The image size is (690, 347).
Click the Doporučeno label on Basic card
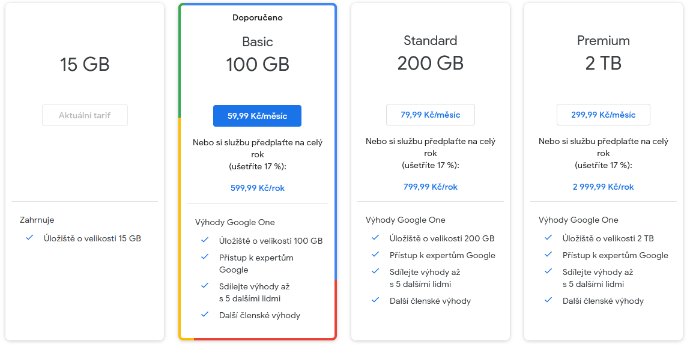coord(257,17)
